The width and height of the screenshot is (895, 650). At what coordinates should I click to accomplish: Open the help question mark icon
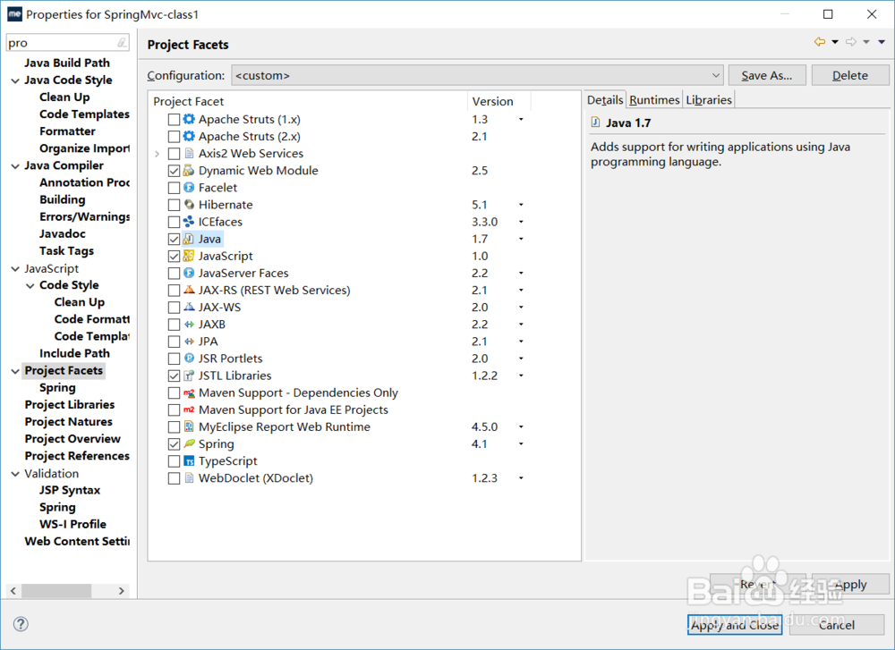(x=21, y=624)
